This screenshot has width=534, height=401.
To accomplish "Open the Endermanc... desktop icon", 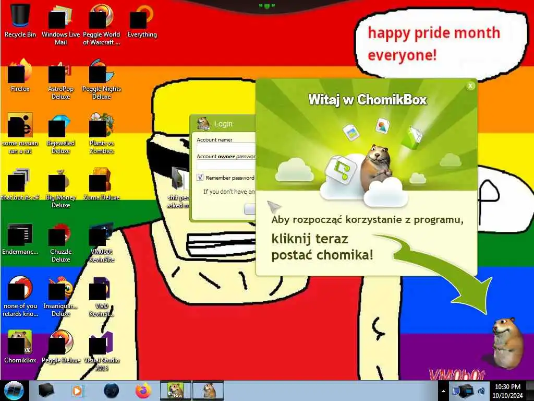I will [x=20, y=239].
